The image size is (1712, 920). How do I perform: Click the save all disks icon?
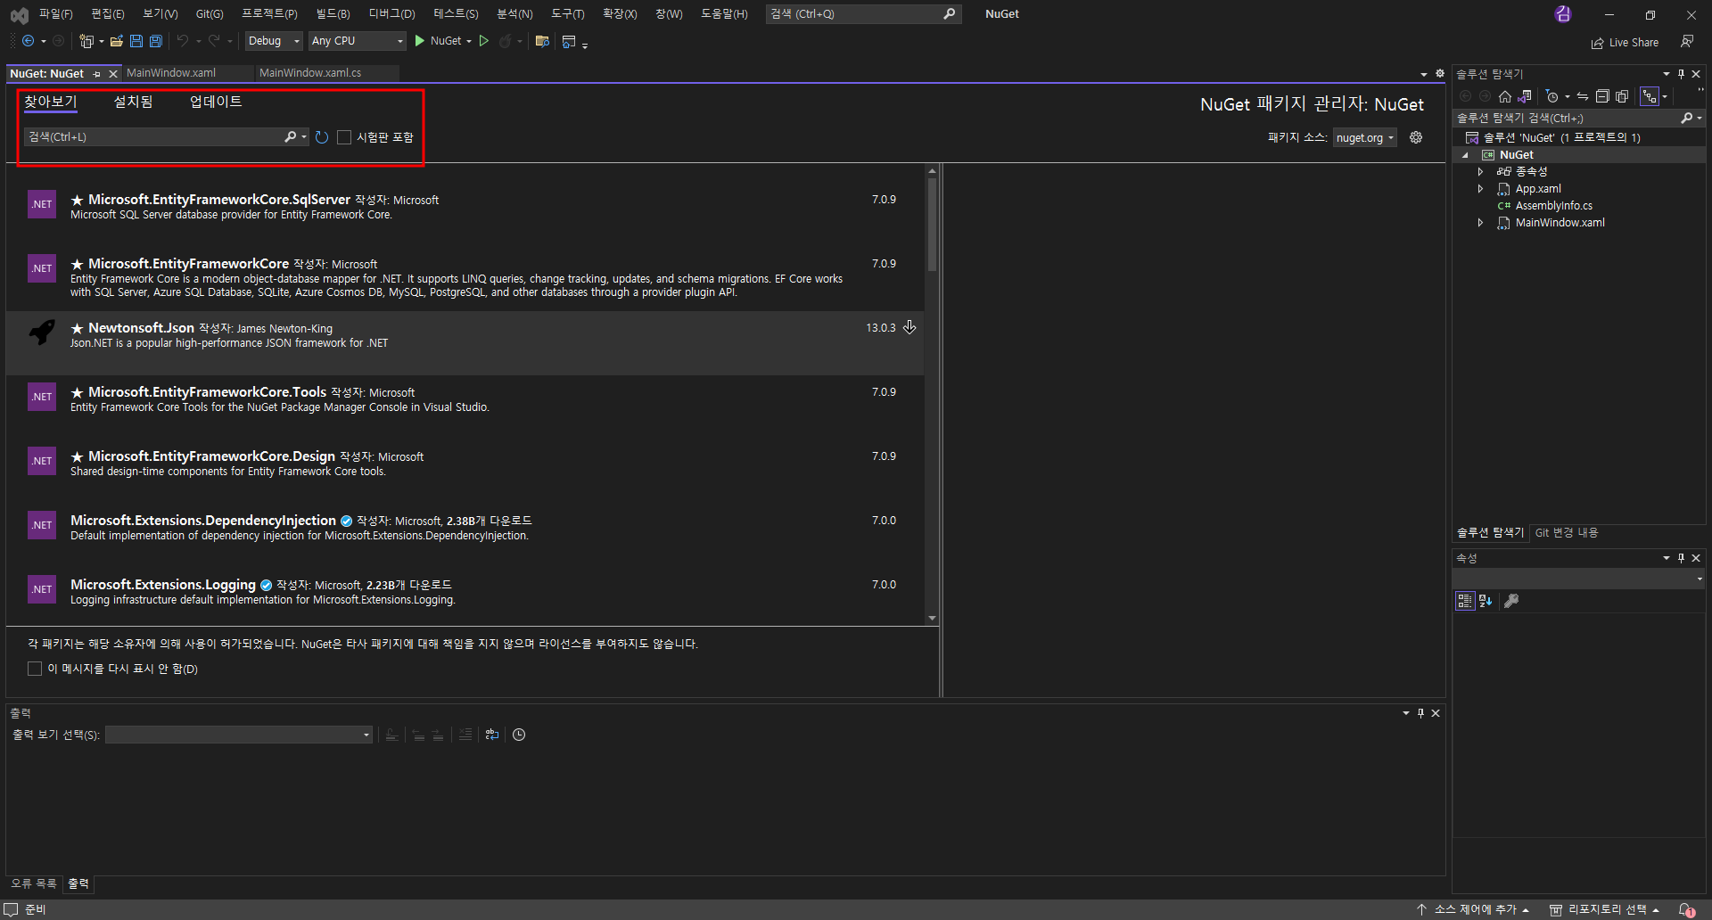[156, 41]
